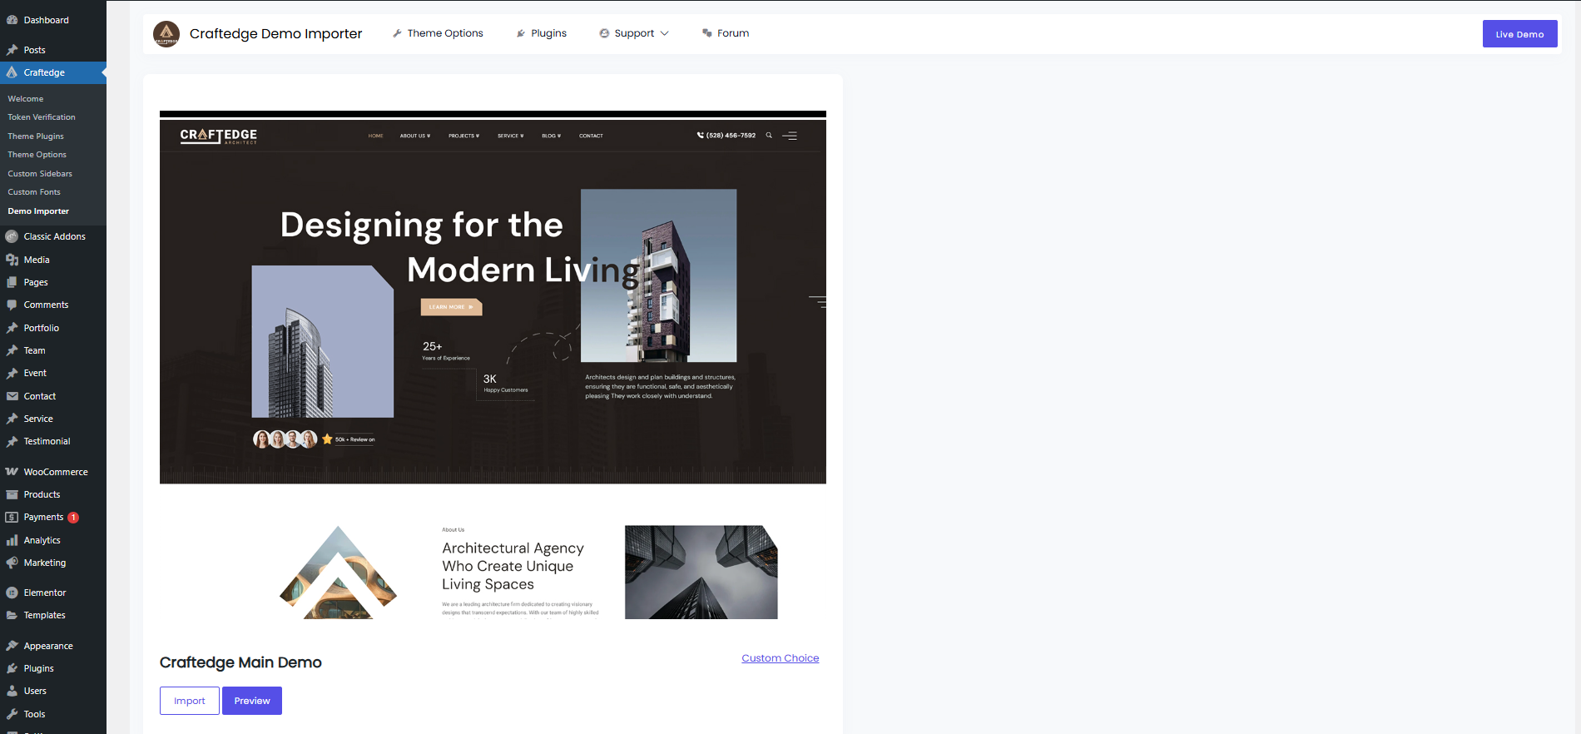Open the Dashboard icon in sidebar

coord(12,20)
